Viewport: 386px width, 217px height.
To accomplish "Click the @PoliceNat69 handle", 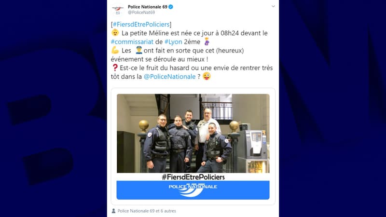I will point(141,13).
